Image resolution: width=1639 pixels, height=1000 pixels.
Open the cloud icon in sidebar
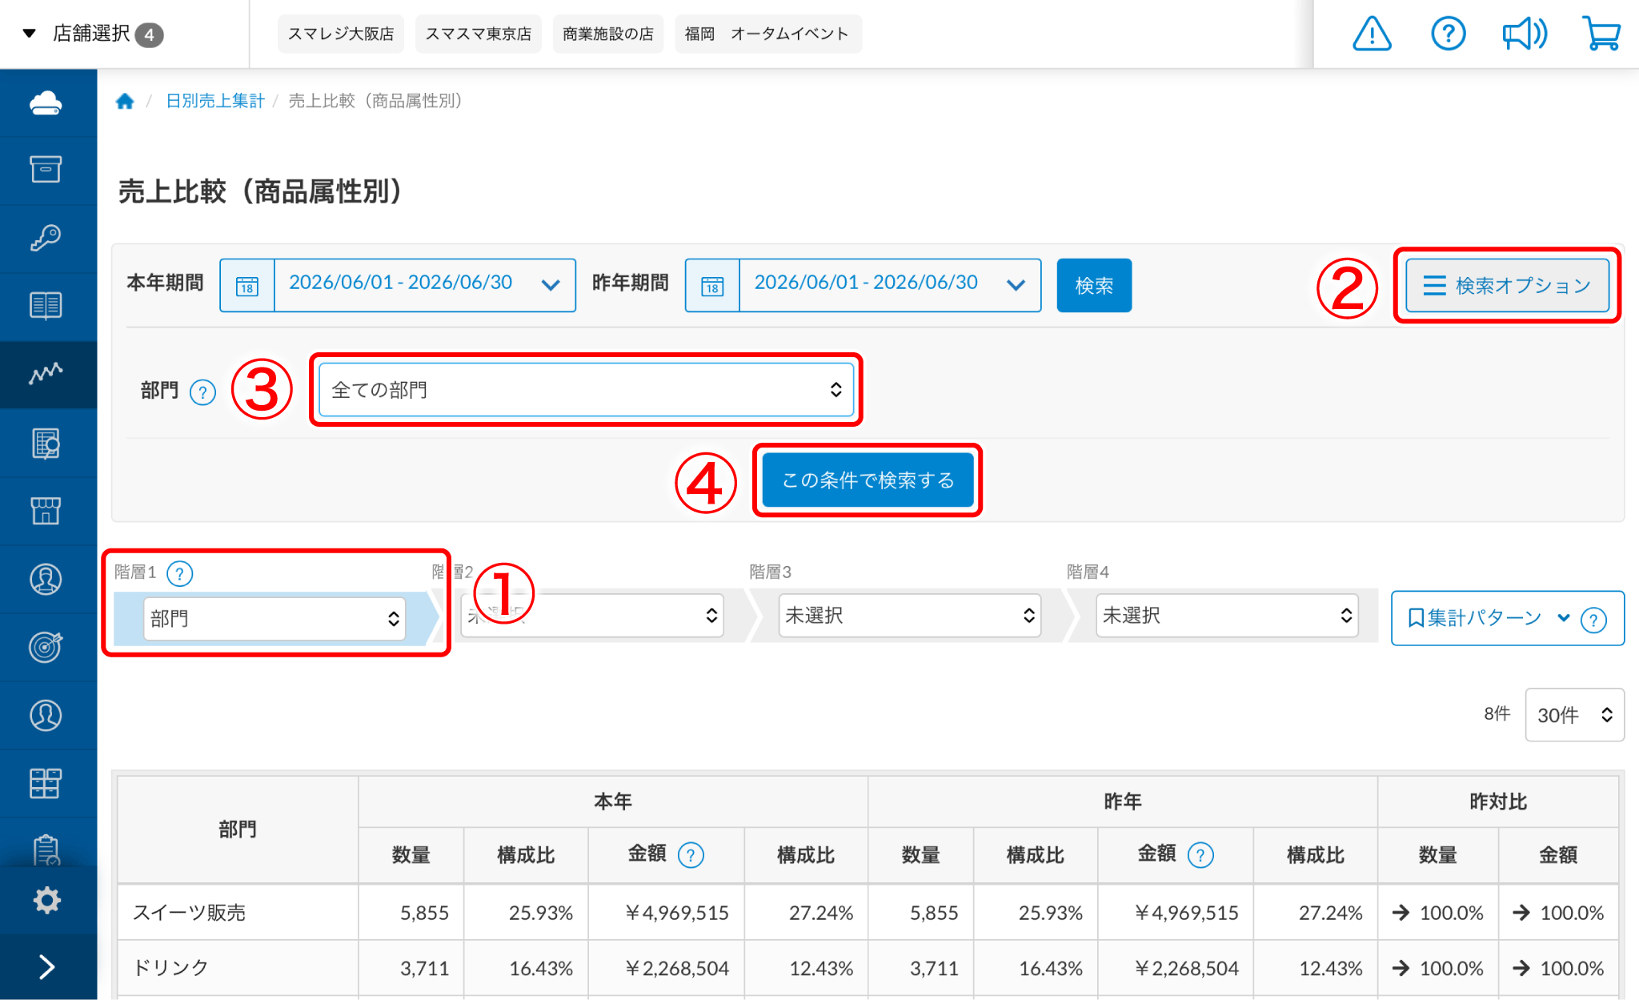[x=46, y=103]
